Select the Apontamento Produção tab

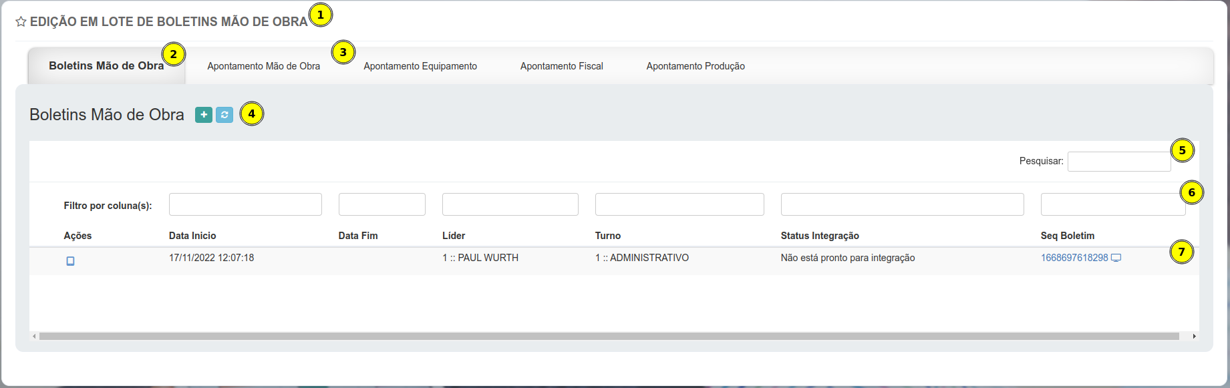pyautogui.click(x=696, y=66)
